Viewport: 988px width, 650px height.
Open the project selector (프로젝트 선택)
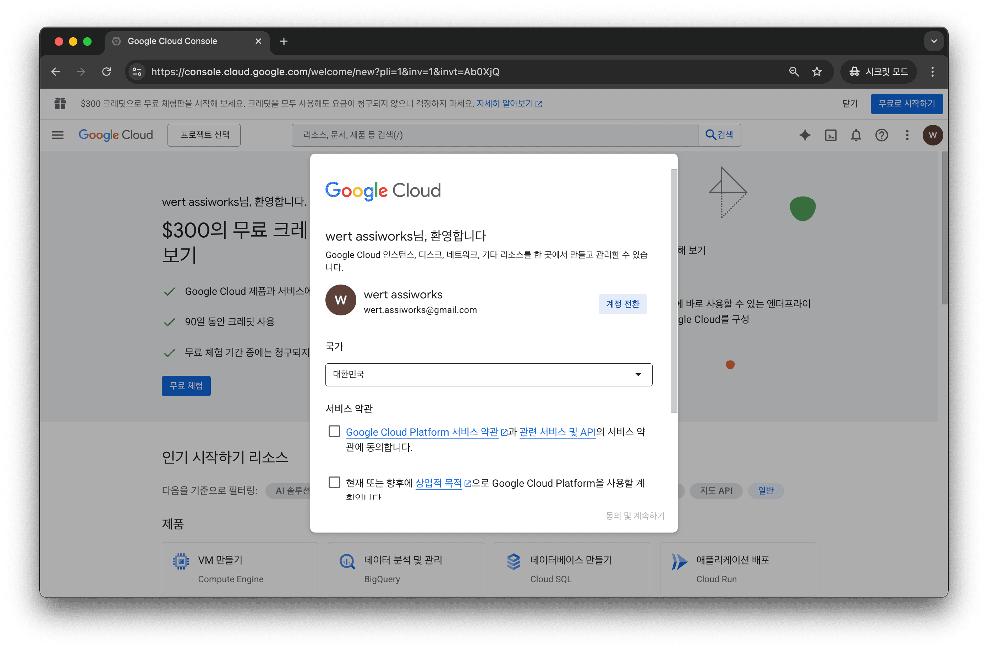tap(204, 135)
